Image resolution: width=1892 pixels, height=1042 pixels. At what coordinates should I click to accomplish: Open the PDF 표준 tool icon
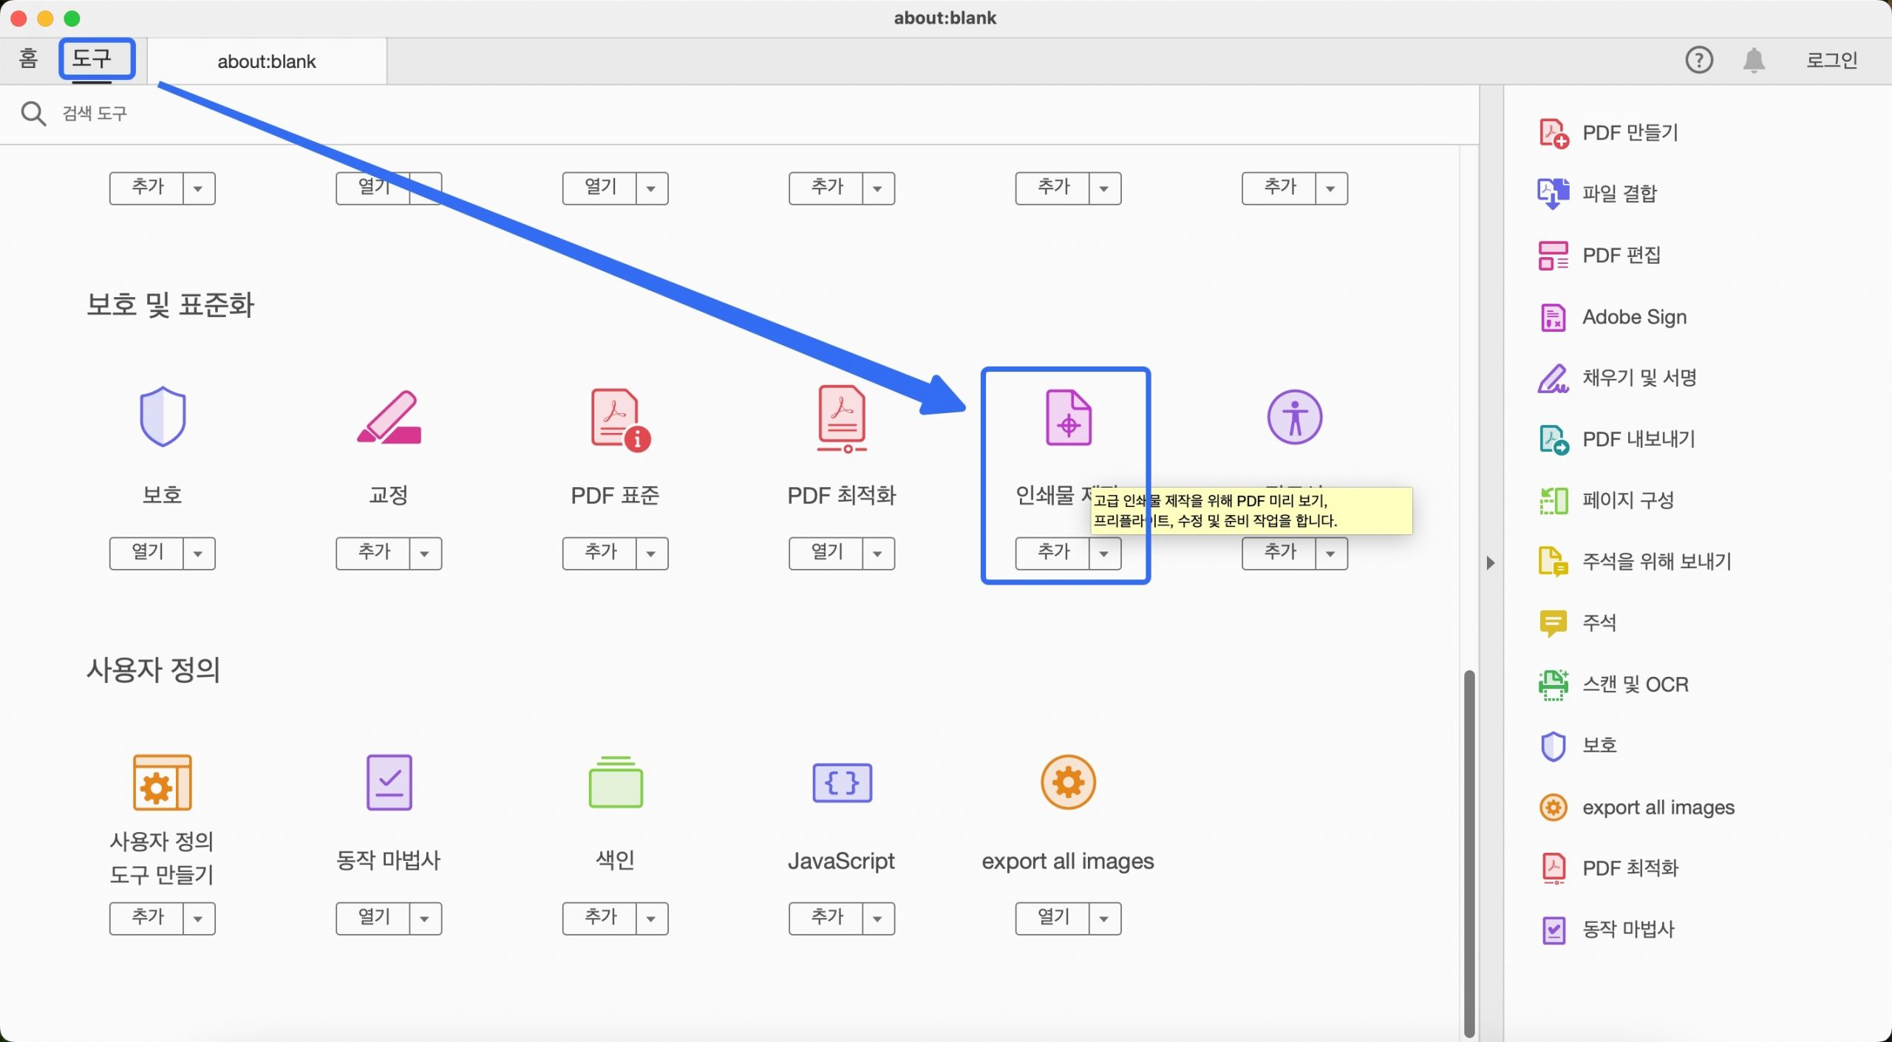[619, 419]
